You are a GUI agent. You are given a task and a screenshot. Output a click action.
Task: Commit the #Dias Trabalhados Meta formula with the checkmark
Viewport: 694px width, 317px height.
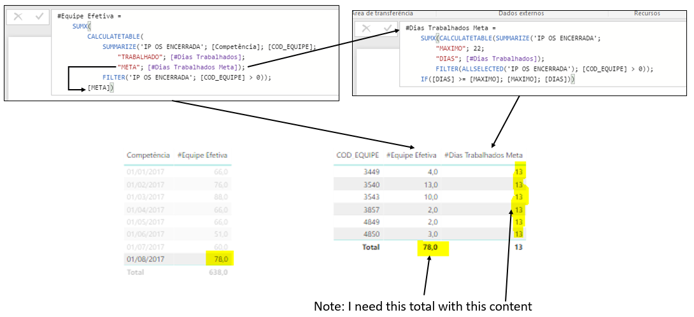(x=387, y=29)
